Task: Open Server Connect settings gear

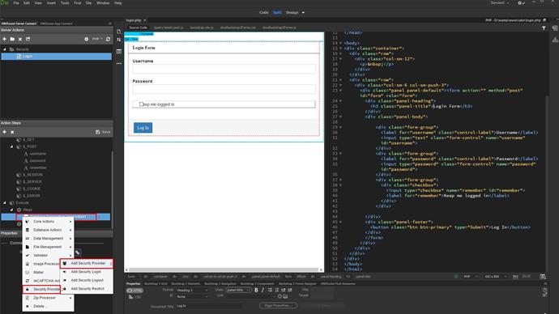Action: (86, 39)
